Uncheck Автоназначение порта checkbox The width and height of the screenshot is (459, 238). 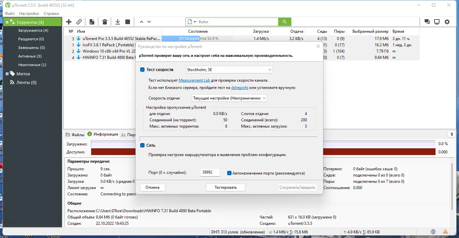pos(229,173)
